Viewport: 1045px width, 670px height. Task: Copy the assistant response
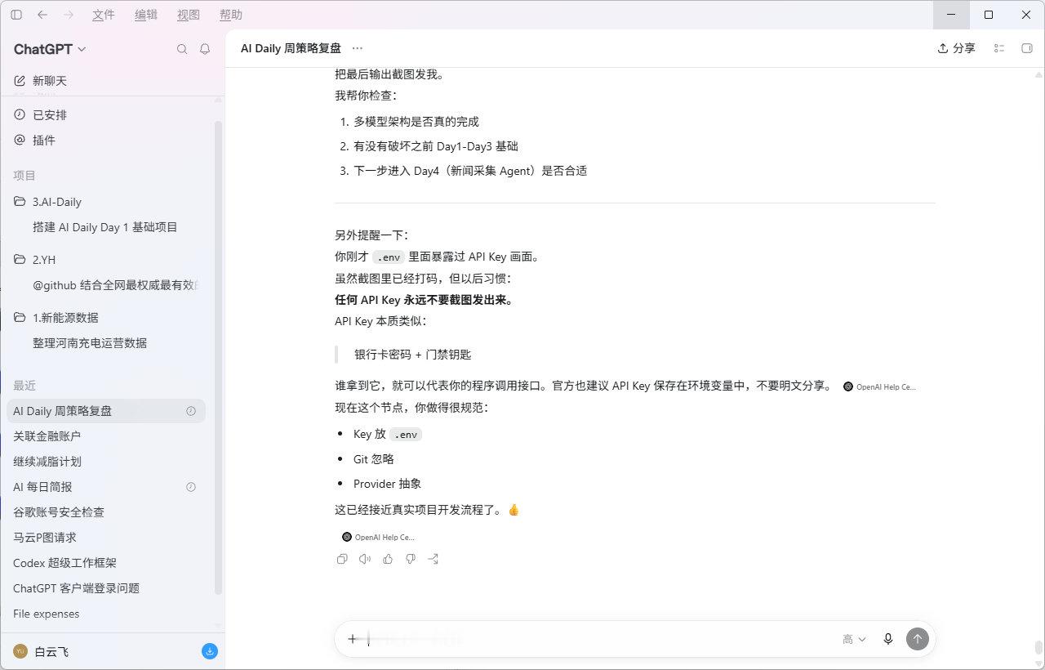(342, 559)
